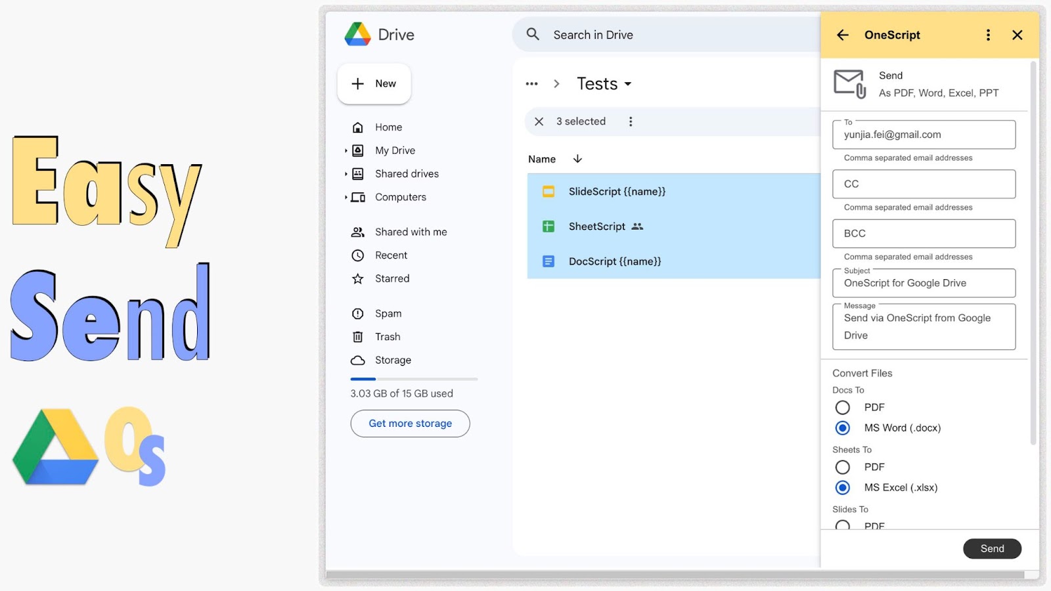Screen dimensions: 1051x591
Task: Expand the Shared drives tree
Action: (346, 174)
